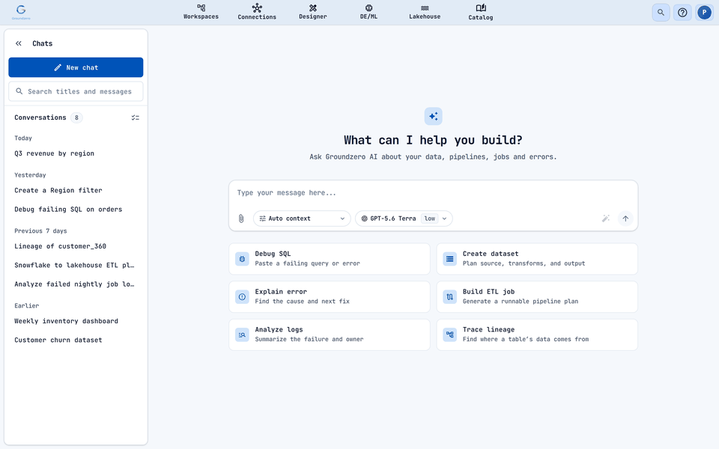The image size is (719, 449).
Task: Pick the Analyze logs suggestion
Action: [x=330, y=335]
